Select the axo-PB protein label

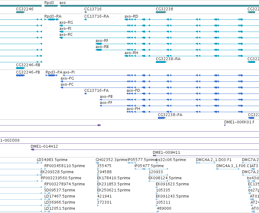pyautogui.click(x=106, y=97)
